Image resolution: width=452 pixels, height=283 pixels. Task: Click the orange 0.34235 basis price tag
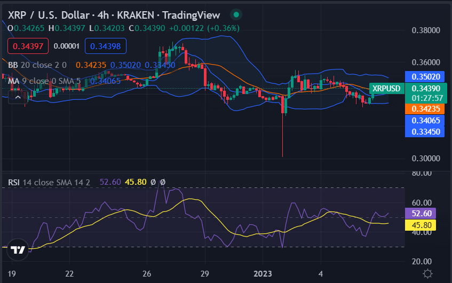point(425,109)
